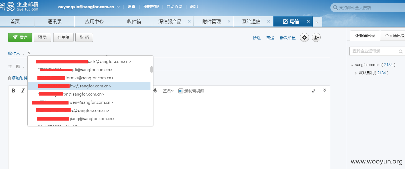Click the suggestion list scrollbar thumb
The image size is (405, 169).
click(x=152, y=69)
